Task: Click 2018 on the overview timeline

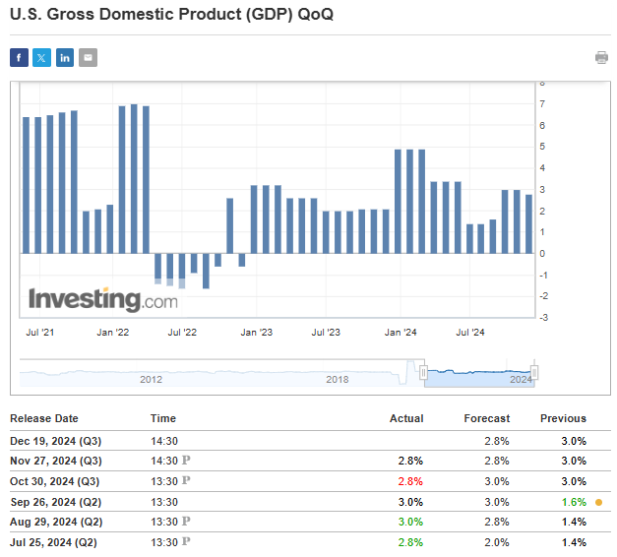Action: pos(338,379)
